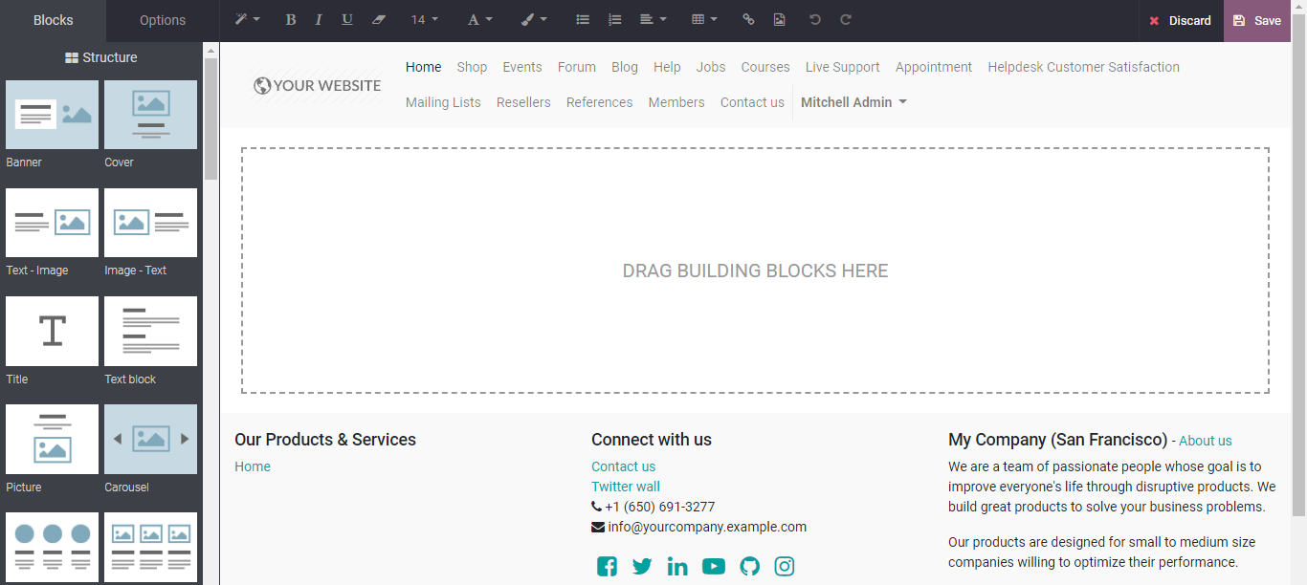Open the paintbrush background color dropdown
This screenshot has height=585, width=1307.
coord(534,20)
